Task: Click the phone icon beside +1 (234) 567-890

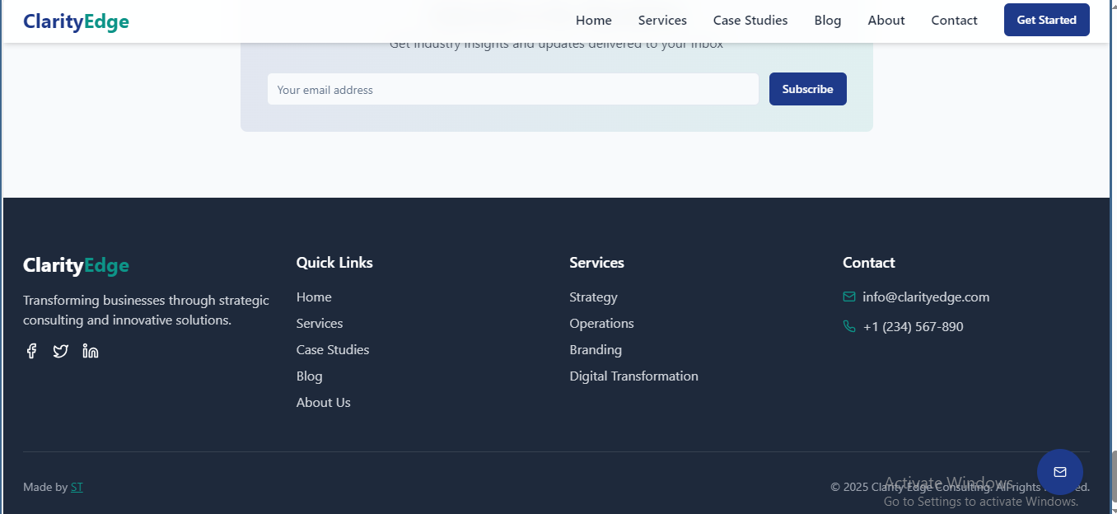Action: (849, 326)
